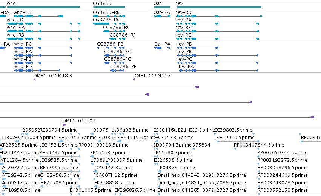Screen dimensions: 321x196
Task: Click EST Dmel_neb_014242_0193_3276.3prime
Action: point(202,175)
